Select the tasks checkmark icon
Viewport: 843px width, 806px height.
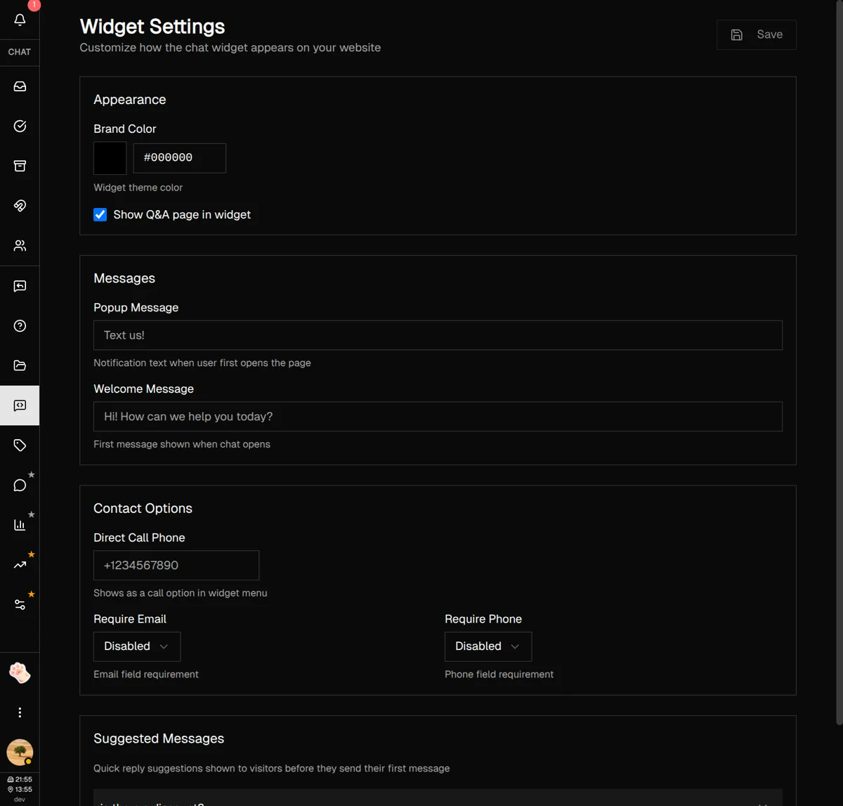click(20, 126)
